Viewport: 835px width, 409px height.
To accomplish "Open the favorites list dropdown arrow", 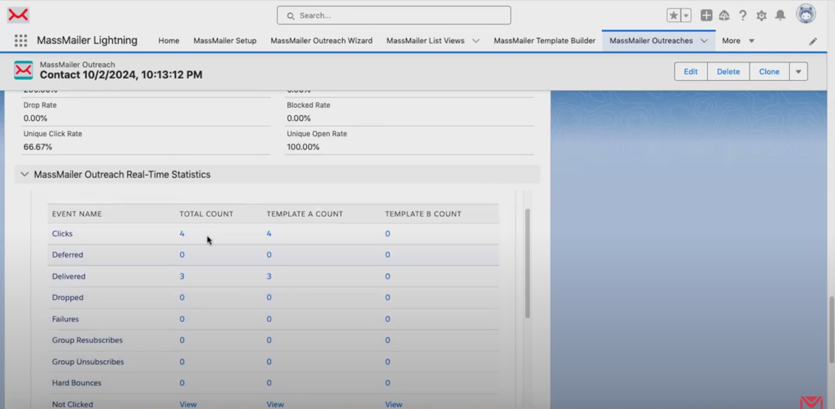I will pos(686,15).
